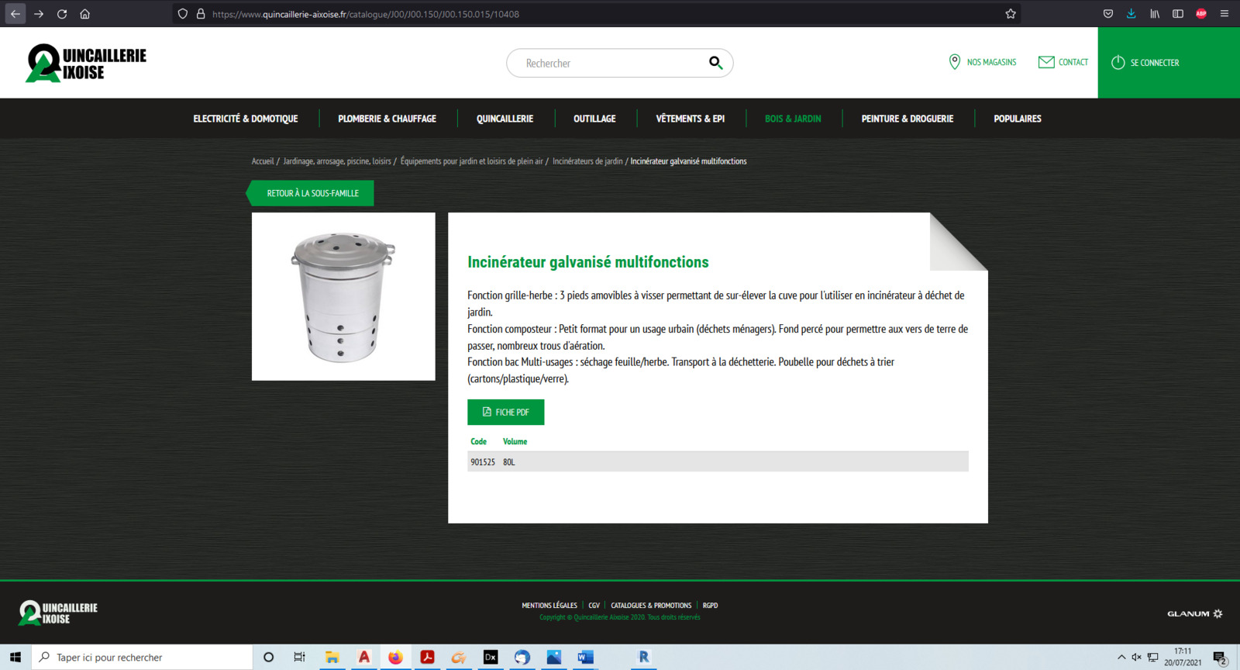
Task: Open Bois & Jardin category
Action: (793, 119)
